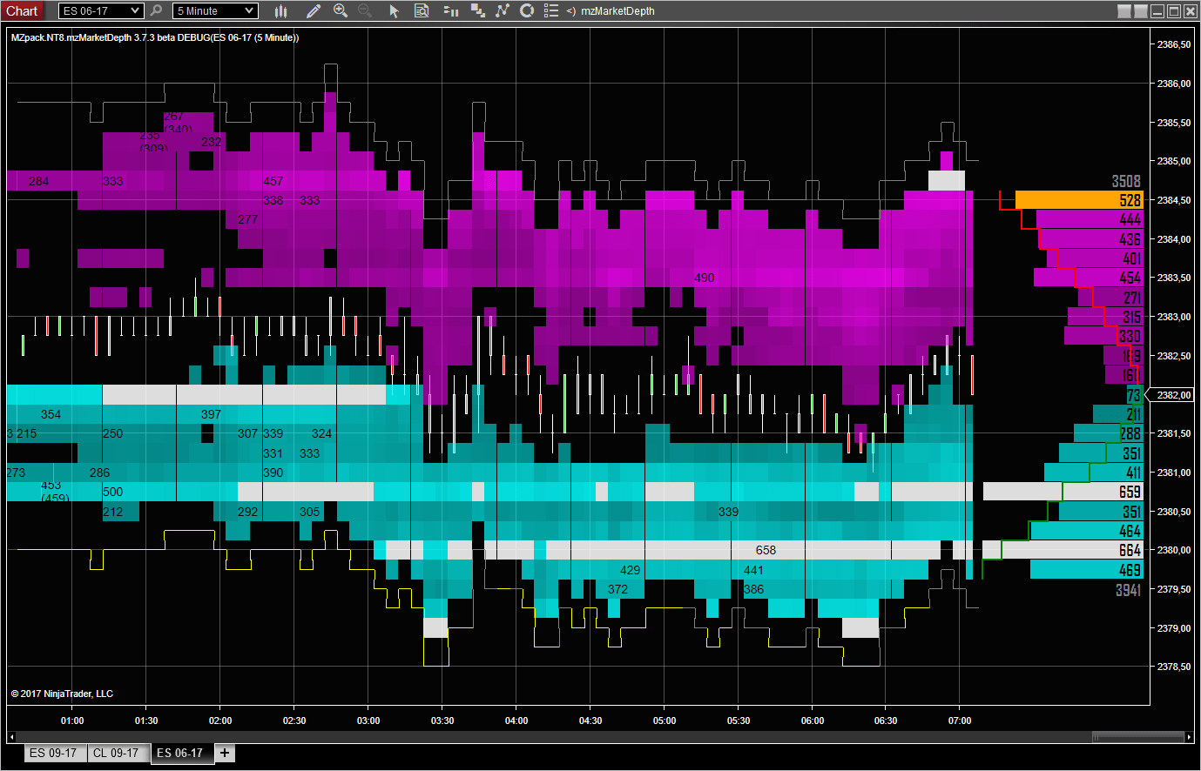The image size is (1201, 771).
Task: Click the 454 ask depth value
Action: point(1130,278)
